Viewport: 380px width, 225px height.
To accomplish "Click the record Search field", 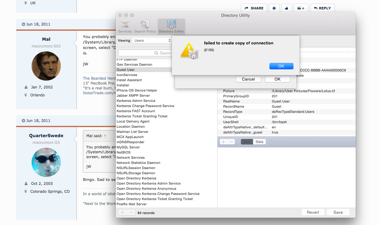I will tap(146, 53).
